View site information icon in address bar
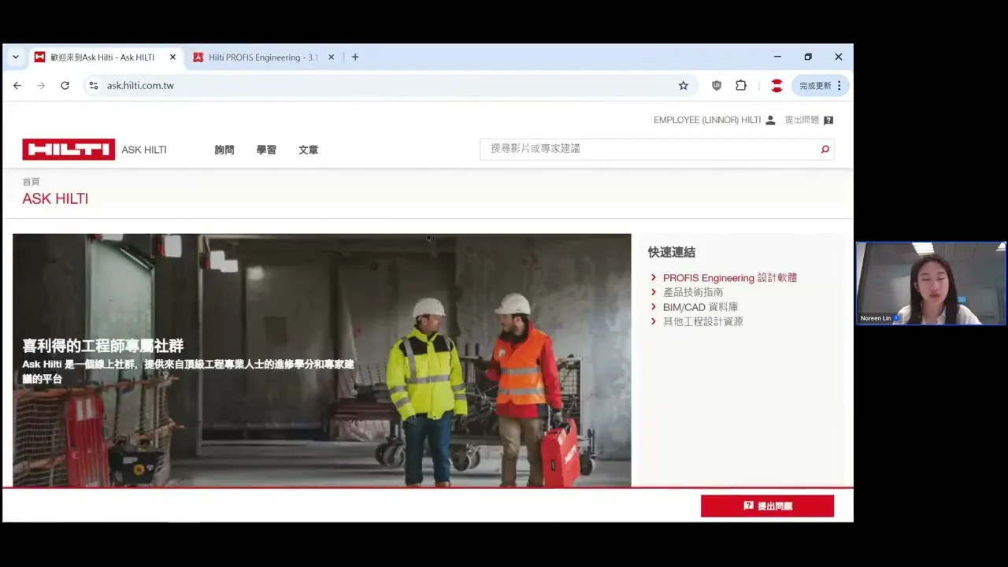The width and height of the screenshot is (1008, 567). [94, 85]
